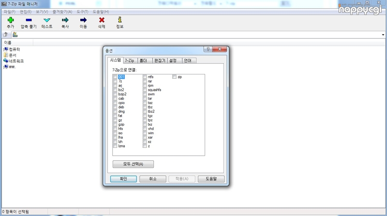Check the squashfs extension checkbox
This screenshot has width=387, height=216.
[145, 90]
